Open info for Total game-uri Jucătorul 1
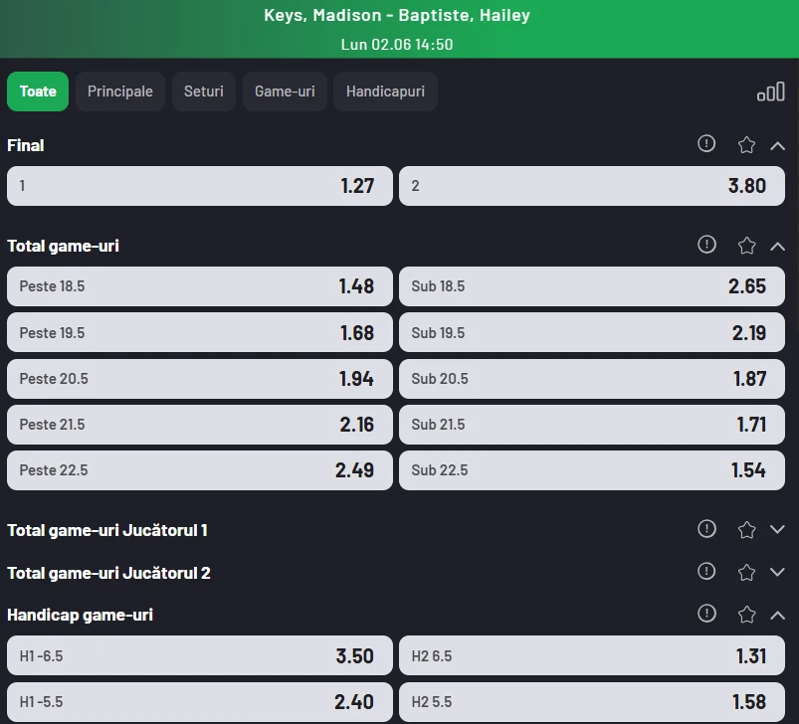The width and height of the screenshot is (799, 724). click(706, 528)
